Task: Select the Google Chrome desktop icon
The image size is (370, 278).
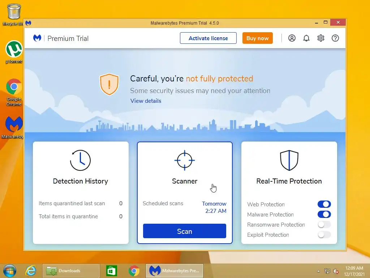Action: click(x=14, y=92)
